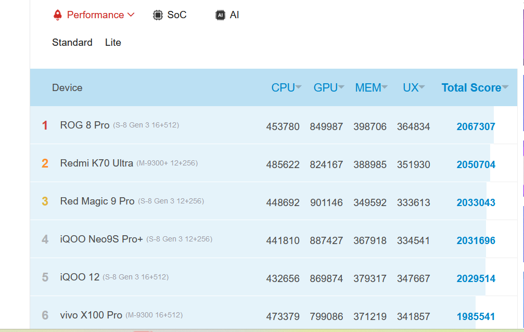524x332 pixels.
Task: Click rank number 2 badge
Action: point(45,163)
